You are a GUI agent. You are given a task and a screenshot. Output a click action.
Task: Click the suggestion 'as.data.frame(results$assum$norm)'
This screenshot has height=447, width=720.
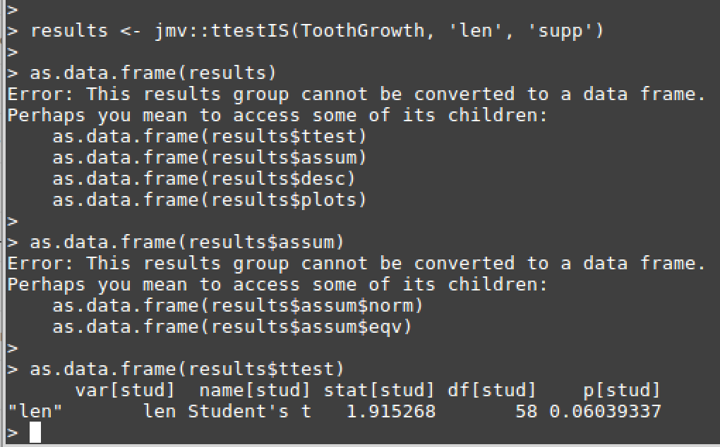237,305
